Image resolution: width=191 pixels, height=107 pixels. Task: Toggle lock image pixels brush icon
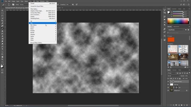tap(173, 78)
